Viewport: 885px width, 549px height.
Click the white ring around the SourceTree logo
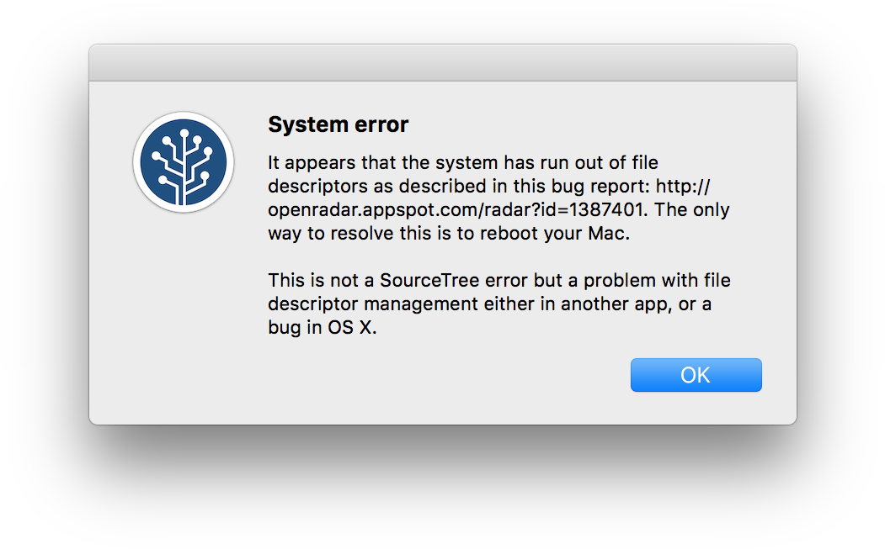(x=184, y=115)
